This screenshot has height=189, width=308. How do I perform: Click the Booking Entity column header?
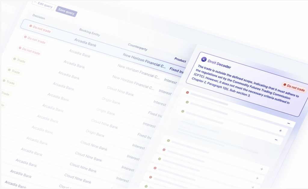(x=90, y=32)
